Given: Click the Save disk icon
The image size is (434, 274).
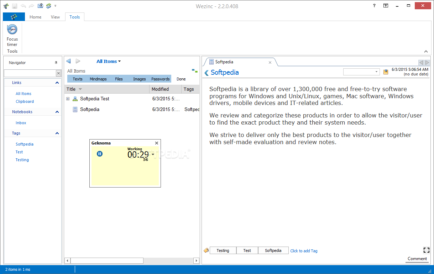Looking at the screenshot, I should [x=15, y=6].
